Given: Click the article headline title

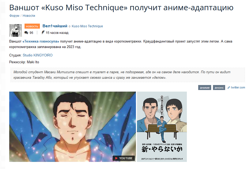Looking at the screenshot, I should (121, 8).
